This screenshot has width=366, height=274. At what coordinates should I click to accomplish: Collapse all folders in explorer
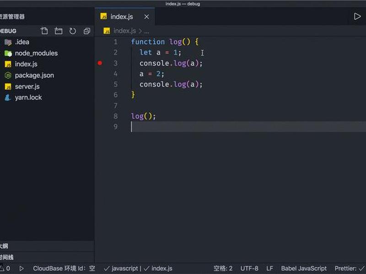87,31
